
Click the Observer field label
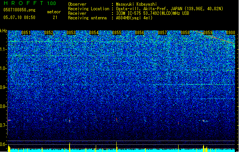tap(77, 4)
